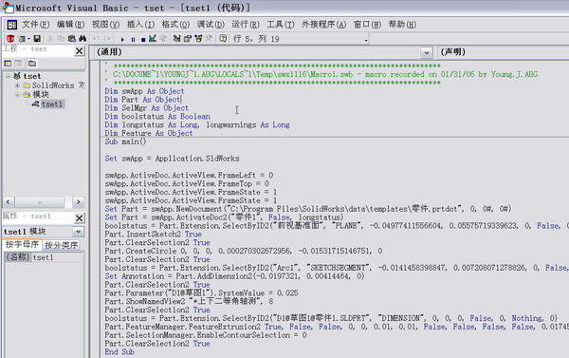Collapse the tset project tree node
Screen dimensions: 569x358
[8, 76]
